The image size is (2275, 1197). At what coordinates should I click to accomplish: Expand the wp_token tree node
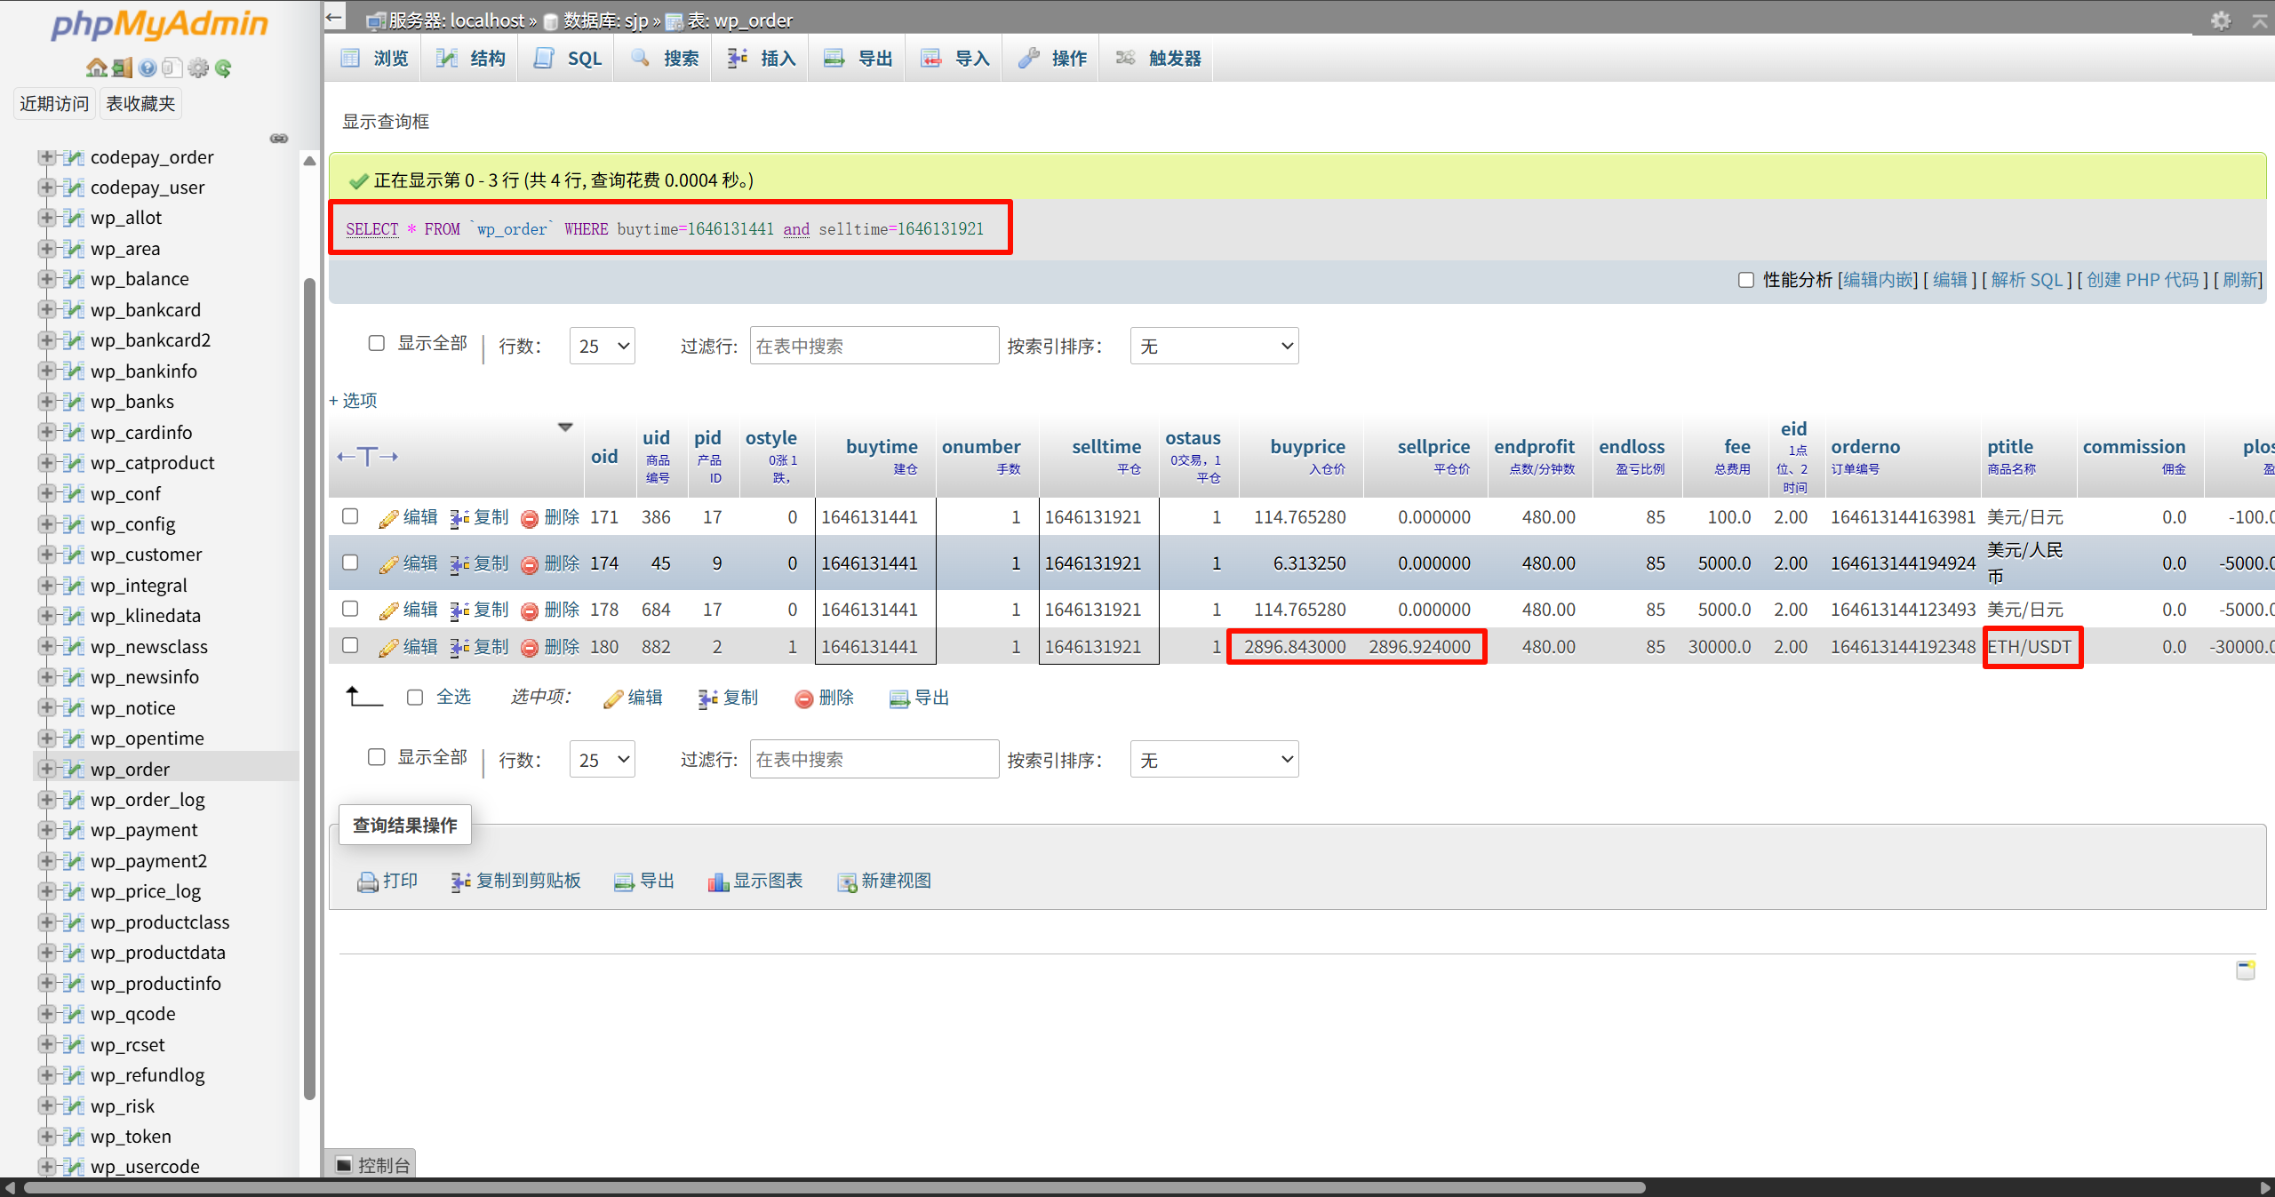pos(47,1136)
